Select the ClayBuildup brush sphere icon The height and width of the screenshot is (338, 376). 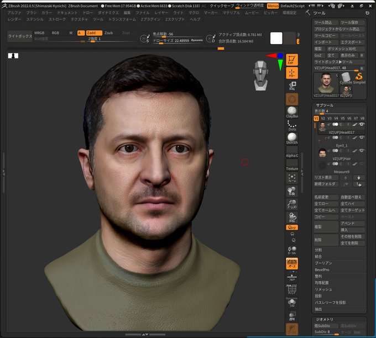coord(292,110)
